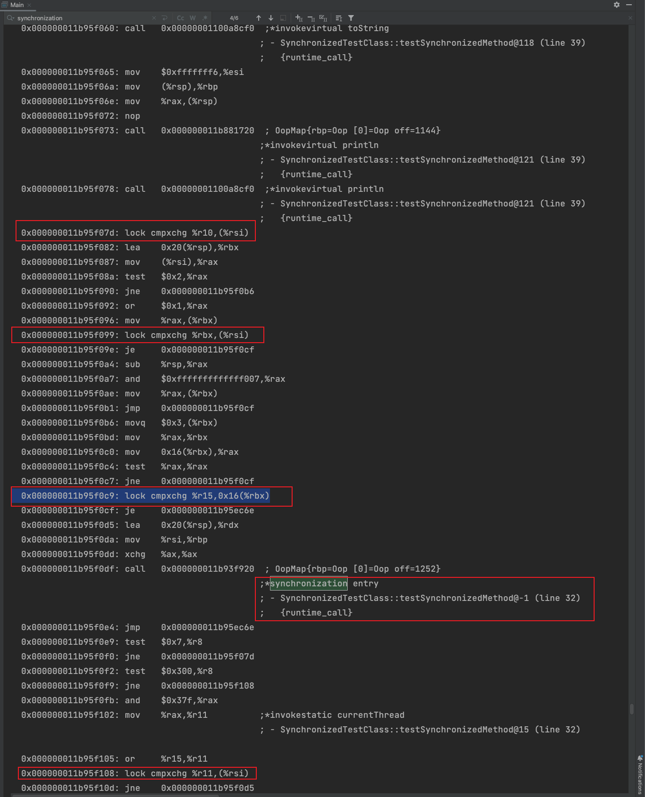Select all occurrences (checkmark cursor) icon
The width and height of the screenshot is (645, 797).
(323, 18)
